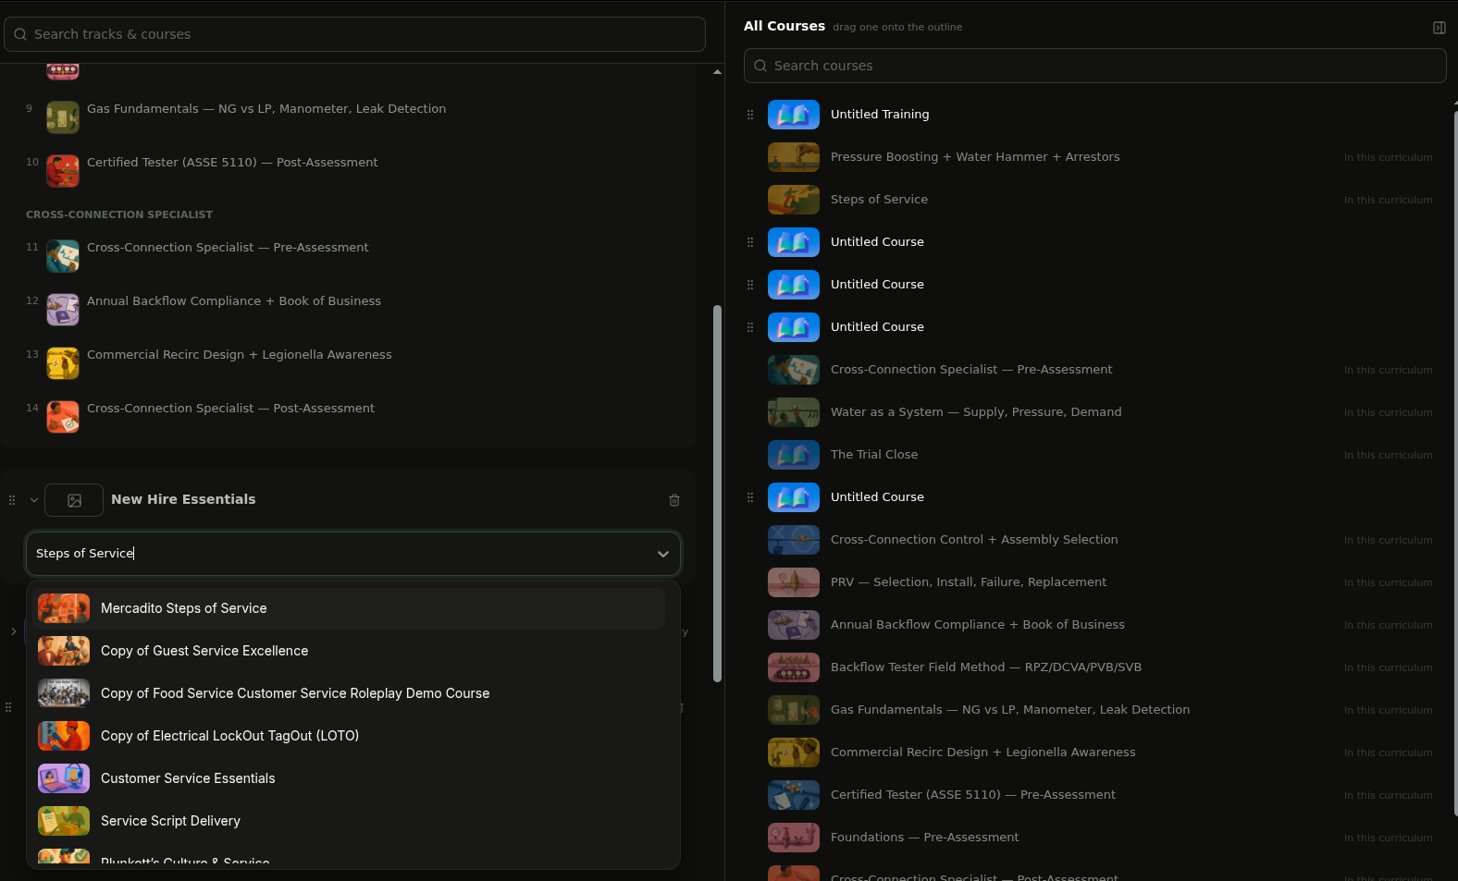Click Annual Backflow Compliance thumbnail, item 12
Screen dimensions: 1458x881
coord(63,310)
